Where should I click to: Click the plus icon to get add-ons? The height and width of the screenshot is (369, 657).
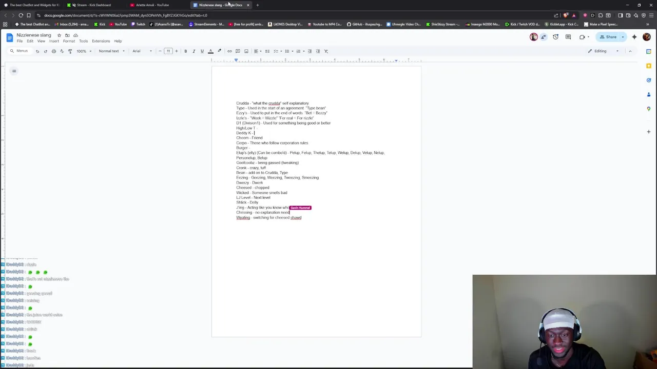click(x=649, y=132)
